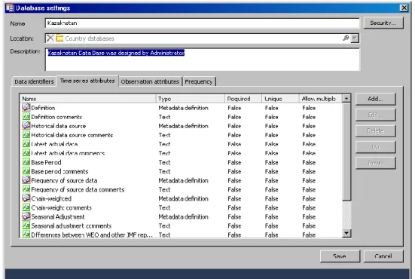The width and height of the screenshot is (415, 279).
Task: Click the Differences between WEO row icon
Action: click(x=26, y=235)
